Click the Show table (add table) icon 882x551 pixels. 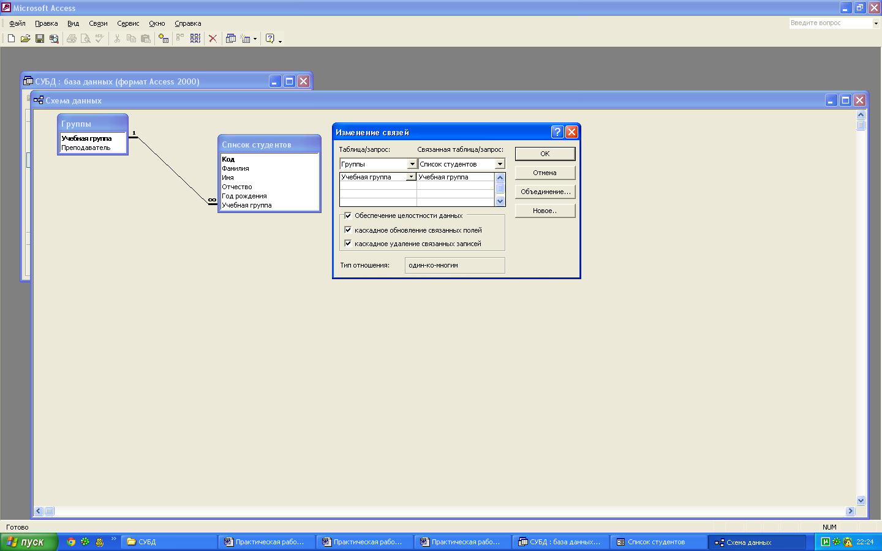coord(164,39)
